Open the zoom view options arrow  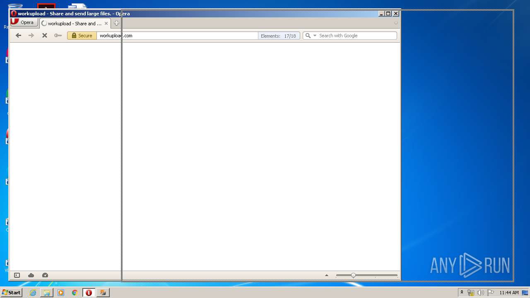[326, 275]
